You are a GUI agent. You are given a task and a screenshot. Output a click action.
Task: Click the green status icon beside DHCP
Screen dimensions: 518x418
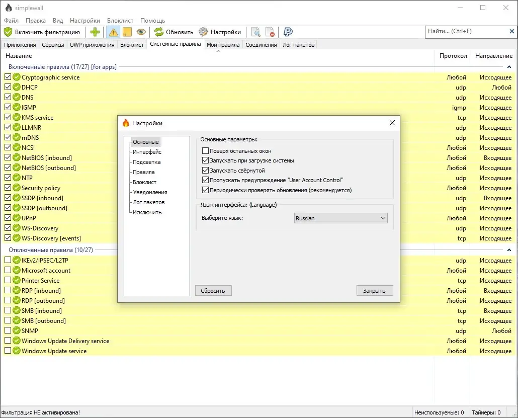point(17,87)
